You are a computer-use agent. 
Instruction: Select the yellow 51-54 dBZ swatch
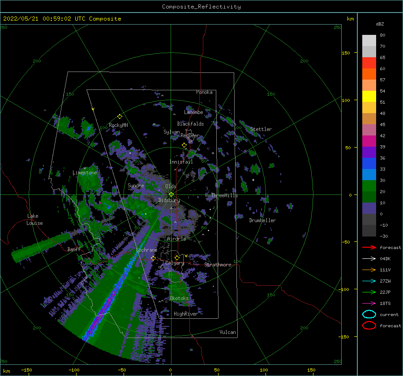[369, 97]
